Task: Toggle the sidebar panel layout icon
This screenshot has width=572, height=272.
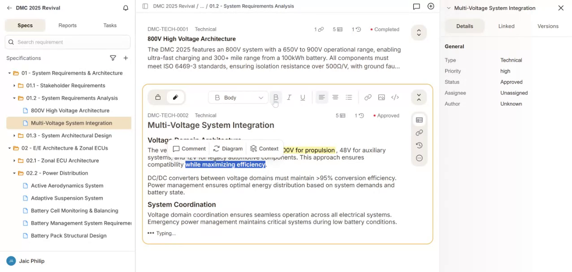Action: 145,6
